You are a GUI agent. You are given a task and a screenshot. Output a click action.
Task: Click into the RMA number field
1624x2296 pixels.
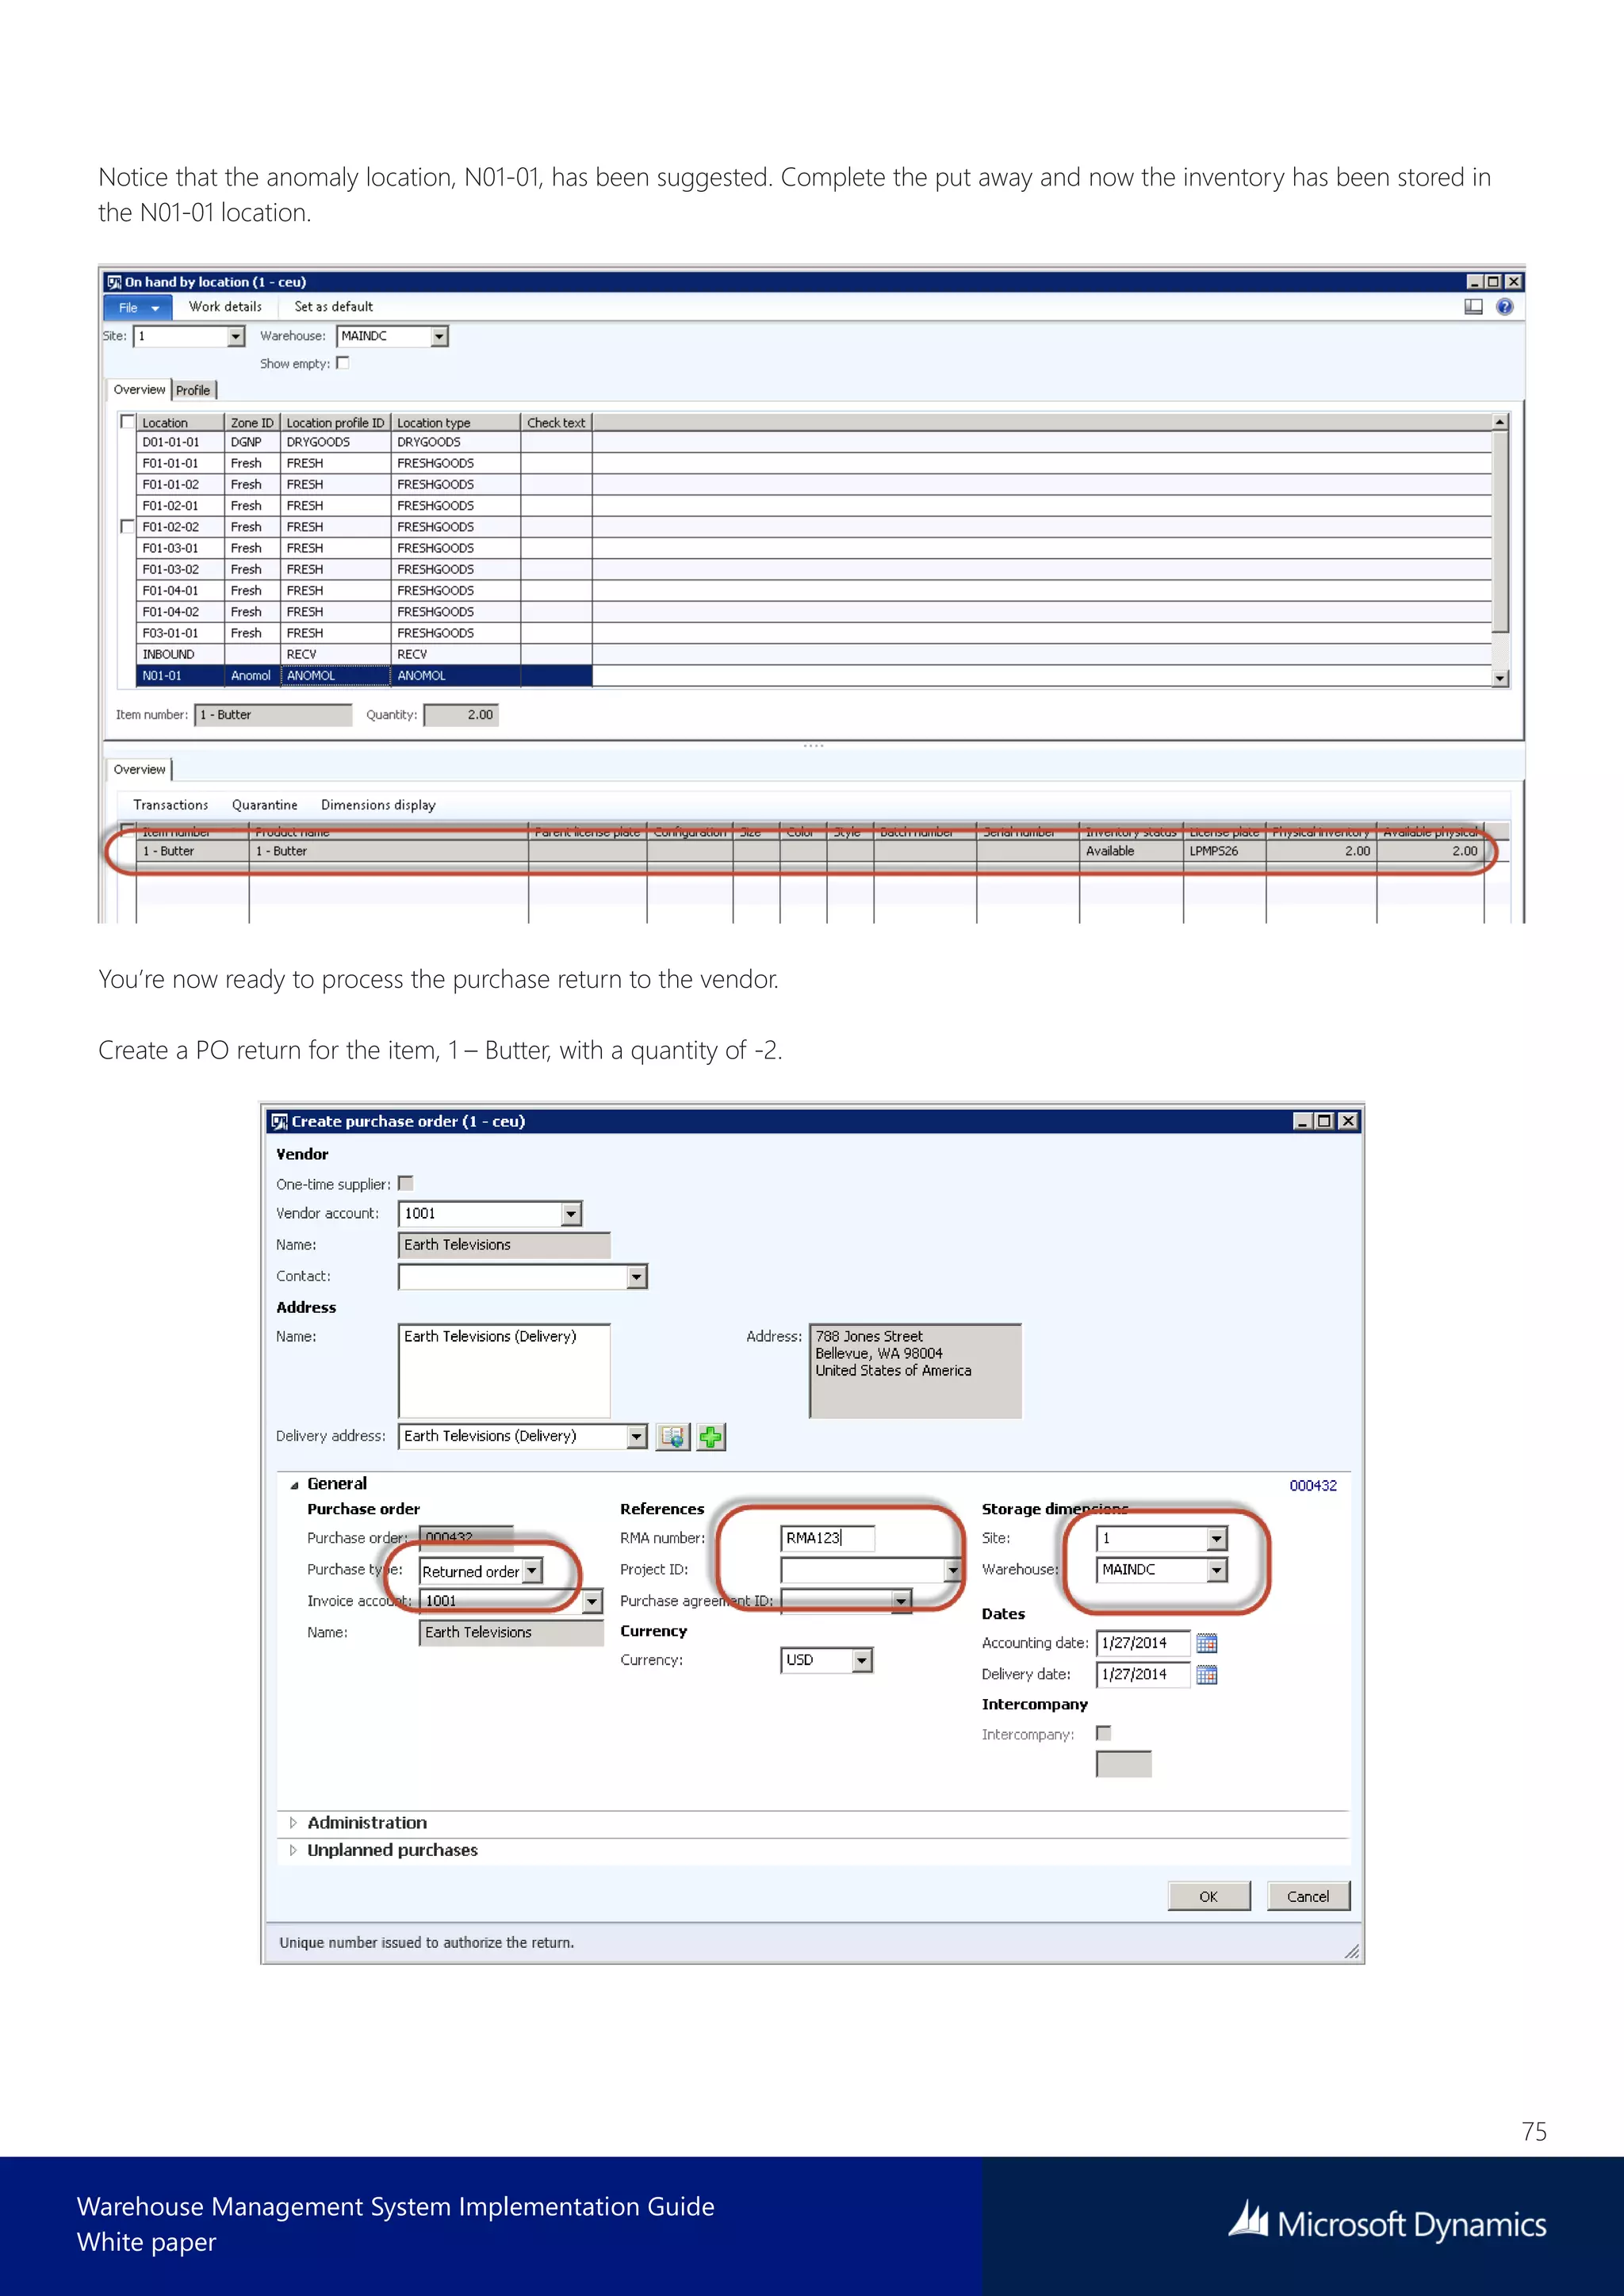pos(827,1539)
